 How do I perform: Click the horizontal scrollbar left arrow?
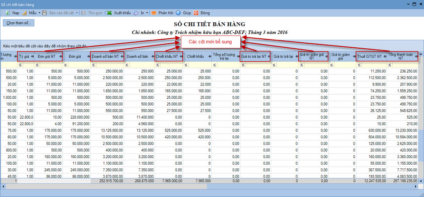(3, 187)
